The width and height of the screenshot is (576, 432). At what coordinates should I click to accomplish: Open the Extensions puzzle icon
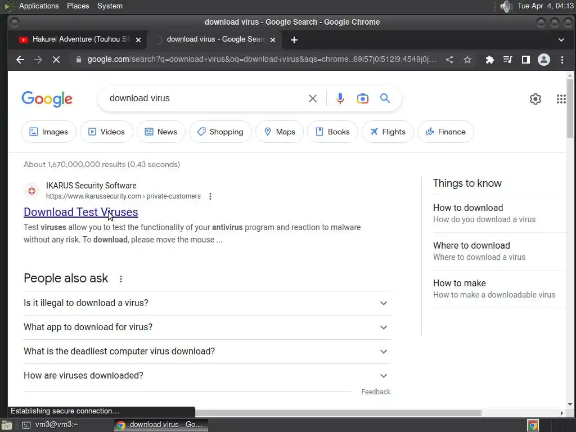click(489, 60)
